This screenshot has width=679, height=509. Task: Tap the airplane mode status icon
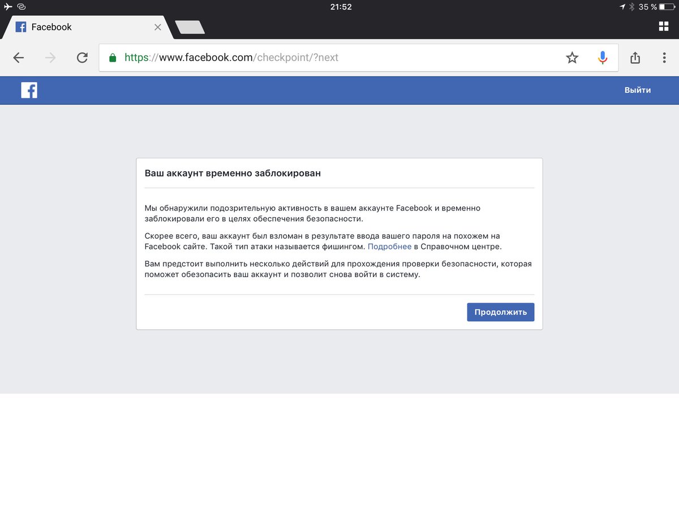coord(7,7)
